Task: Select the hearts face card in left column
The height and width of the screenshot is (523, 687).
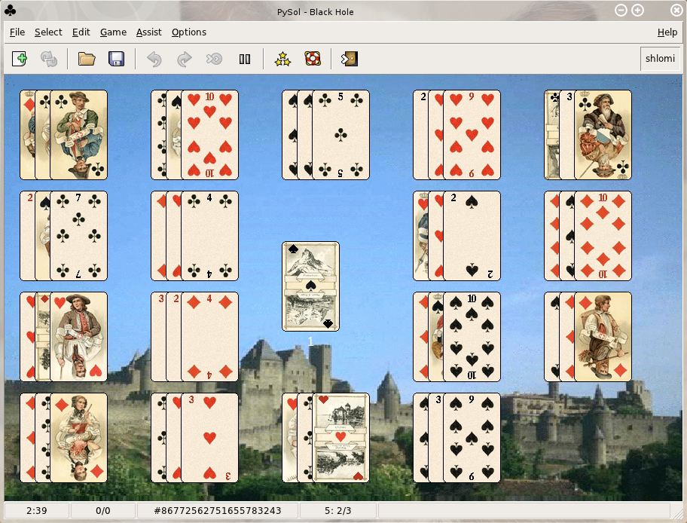Action: [79, 337]
